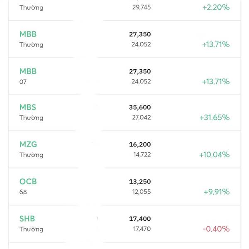Select SHB market price 17,400

click(x=140, y=219)
